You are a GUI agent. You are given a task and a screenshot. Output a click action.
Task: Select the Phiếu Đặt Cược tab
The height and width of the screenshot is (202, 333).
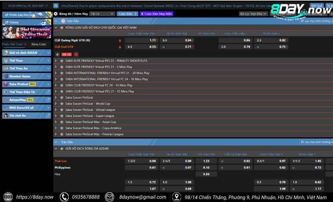[x=14, y=44]
